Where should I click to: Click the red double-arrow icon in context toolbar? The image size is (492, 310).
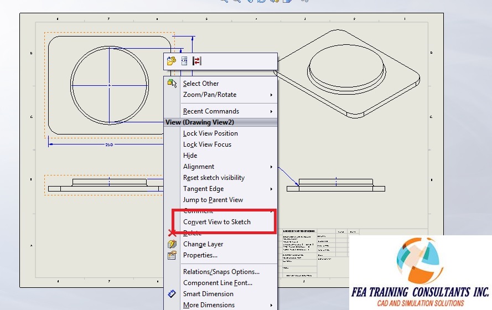(197, 61)
